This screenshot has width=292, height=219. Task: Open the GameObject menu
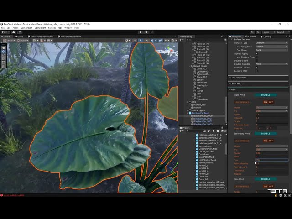pos(26,28)
